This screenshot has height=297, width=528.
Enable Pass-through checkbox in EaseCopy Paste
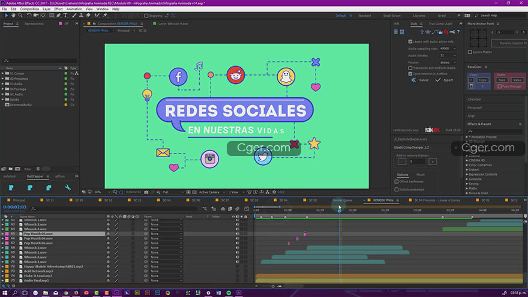(500, 86)
